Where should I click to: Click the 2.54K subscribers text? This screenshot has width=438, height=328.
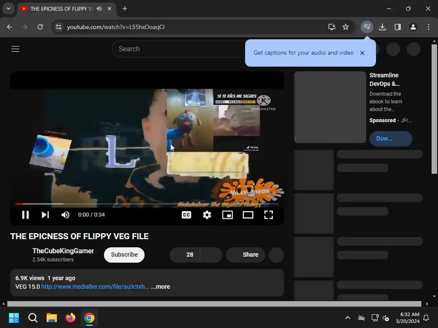(53, 260)
